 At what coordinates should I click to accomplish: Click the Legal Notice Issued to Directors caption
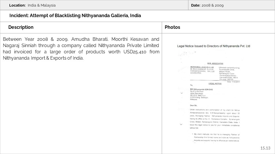pos(214,46)
